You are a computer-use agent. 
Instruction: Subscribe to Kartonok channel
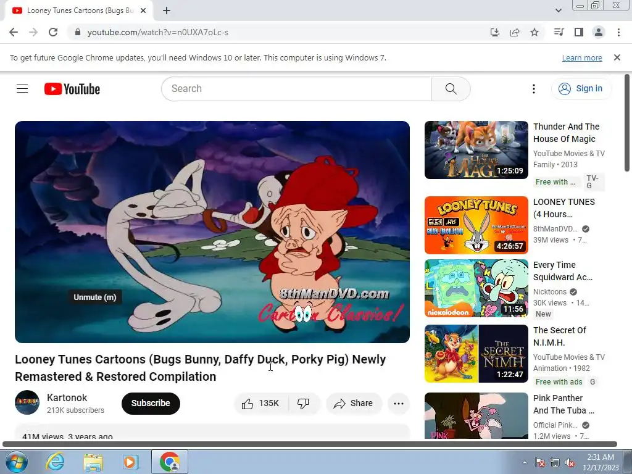point(151,404)
